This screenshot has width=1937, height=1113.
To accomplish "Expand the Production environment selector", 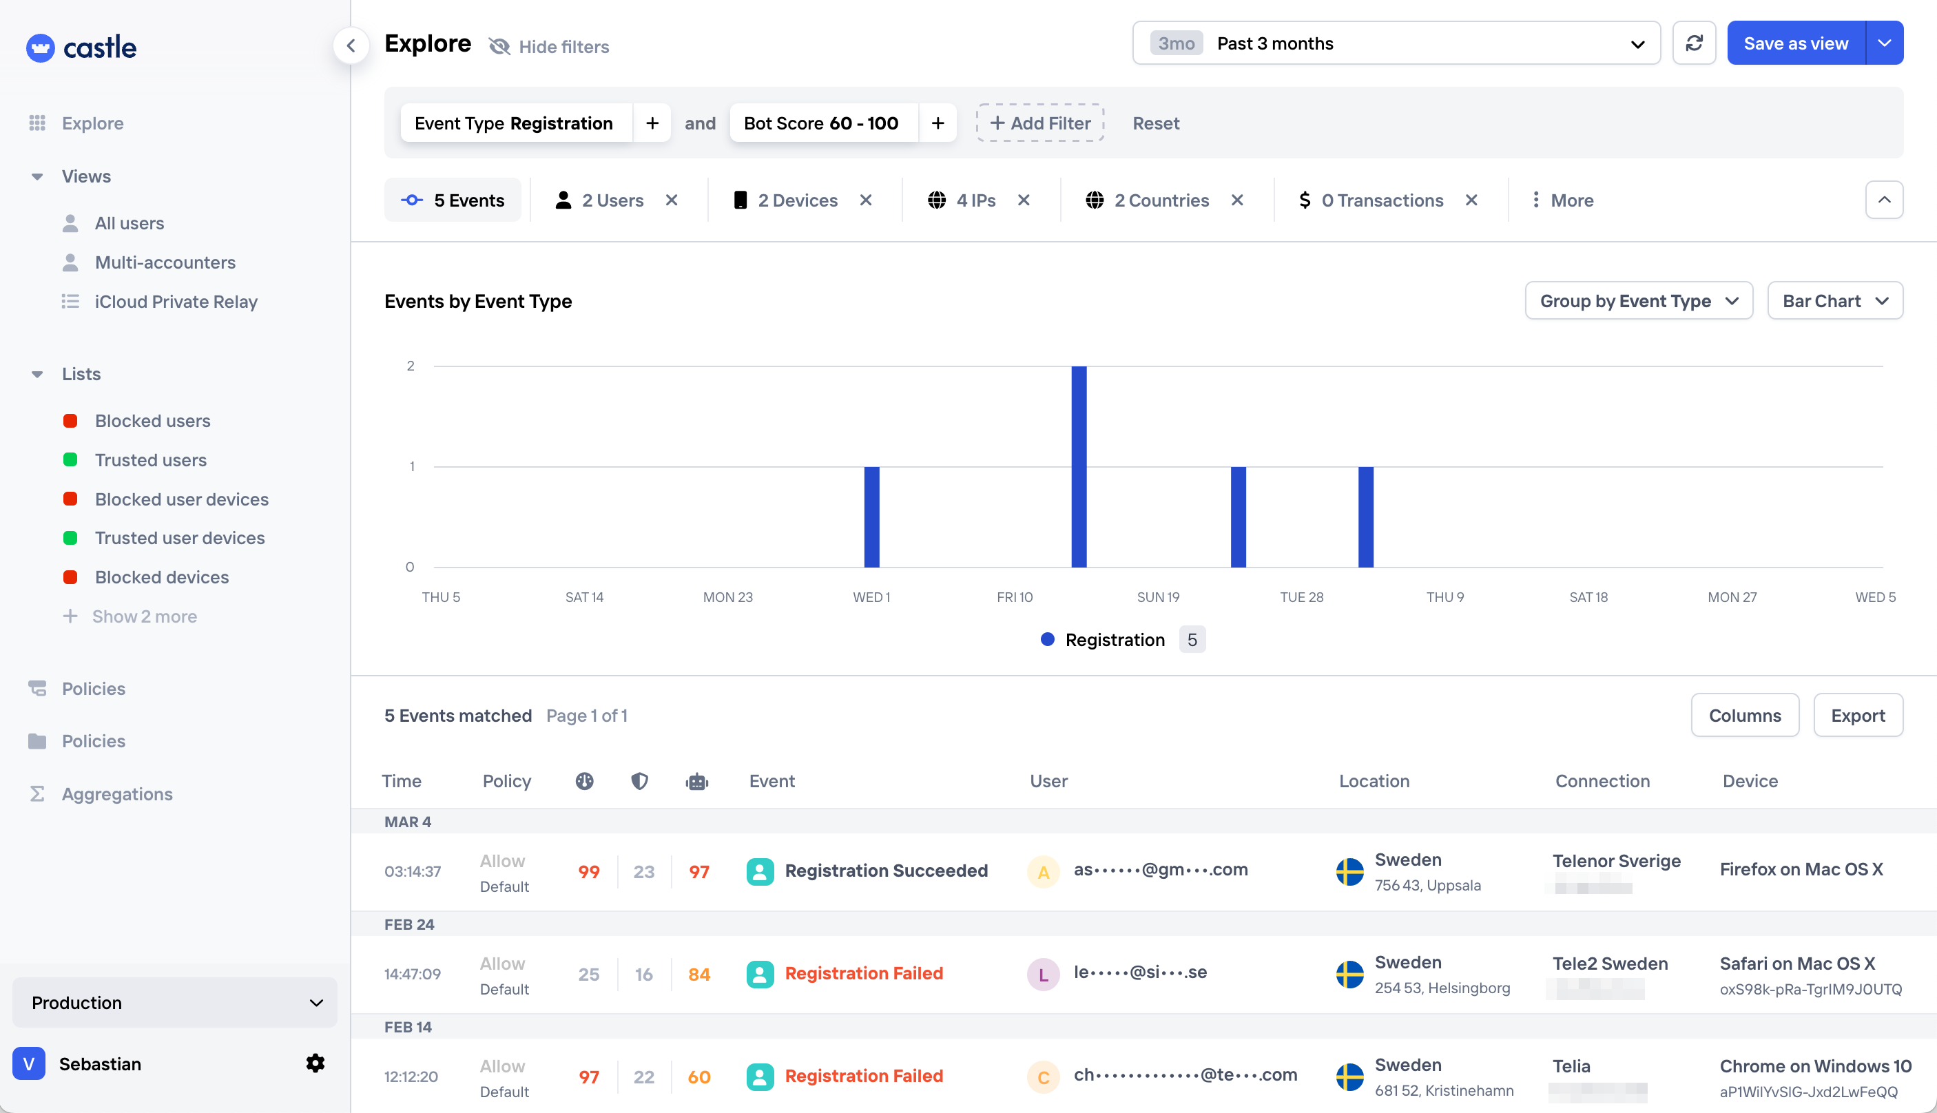I will point(175,1002).
